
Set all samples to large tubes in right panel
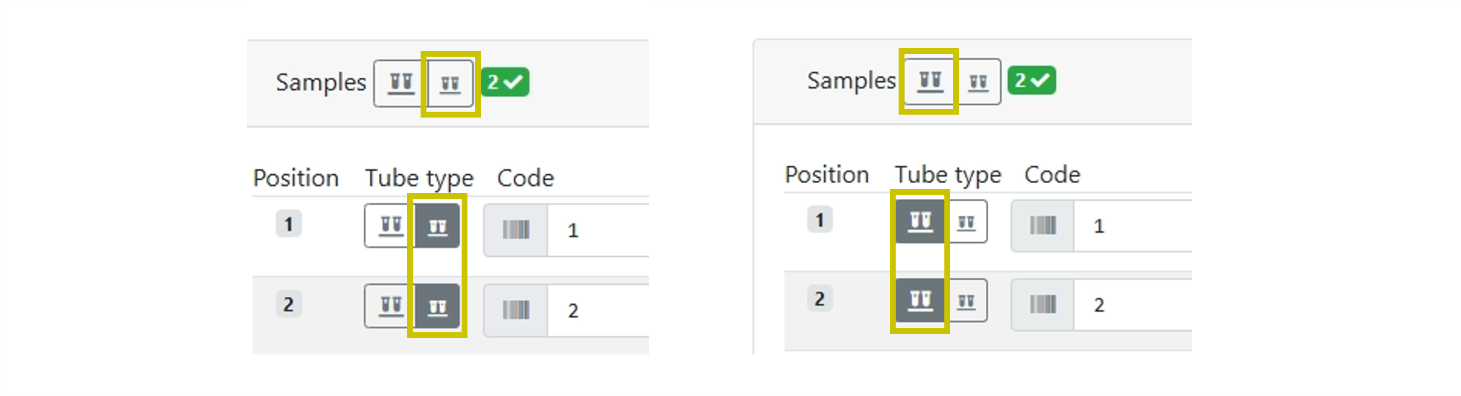point(930,81)
